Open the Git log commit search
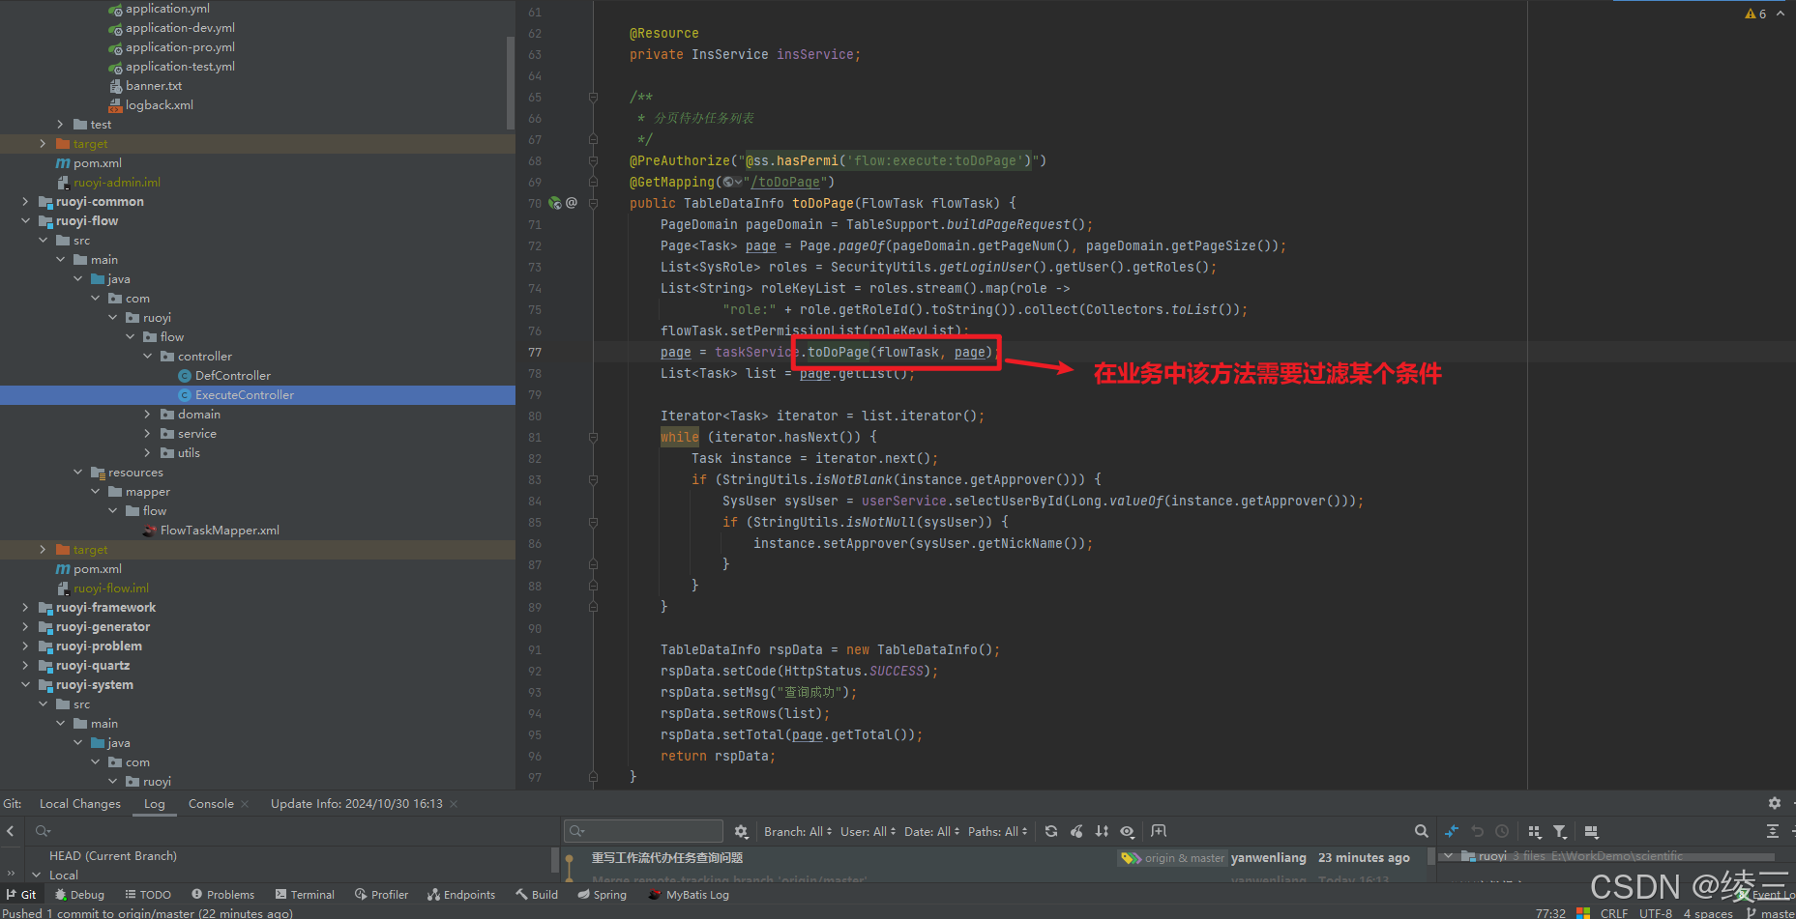1796x919 pixels. coord(1422,831)
